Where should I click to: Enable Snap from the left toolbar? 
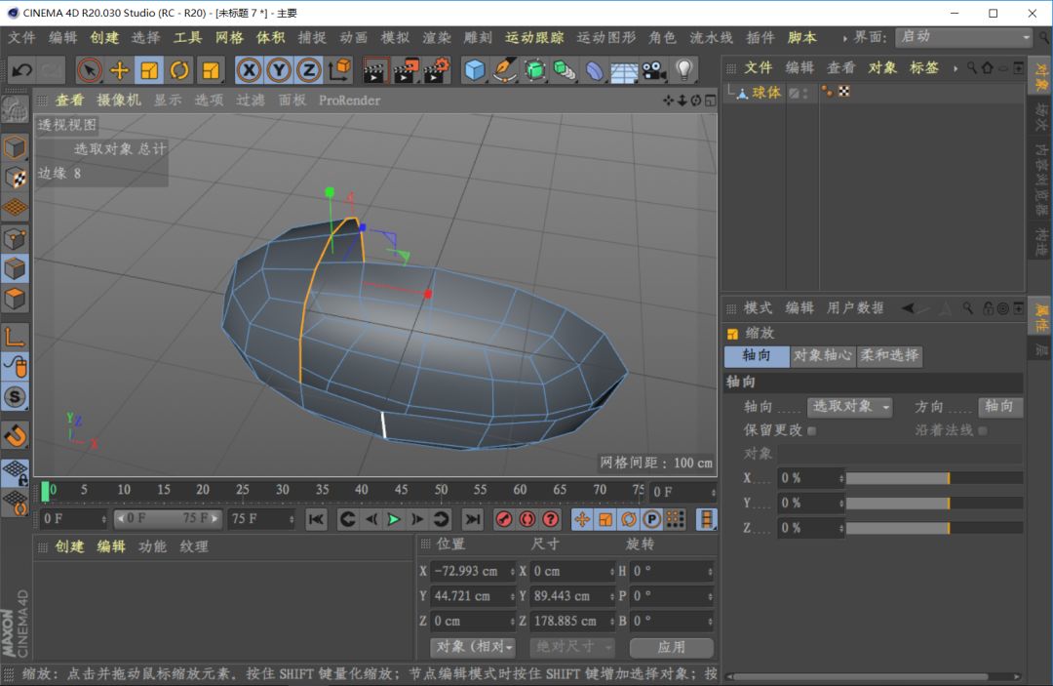point(15,434)
